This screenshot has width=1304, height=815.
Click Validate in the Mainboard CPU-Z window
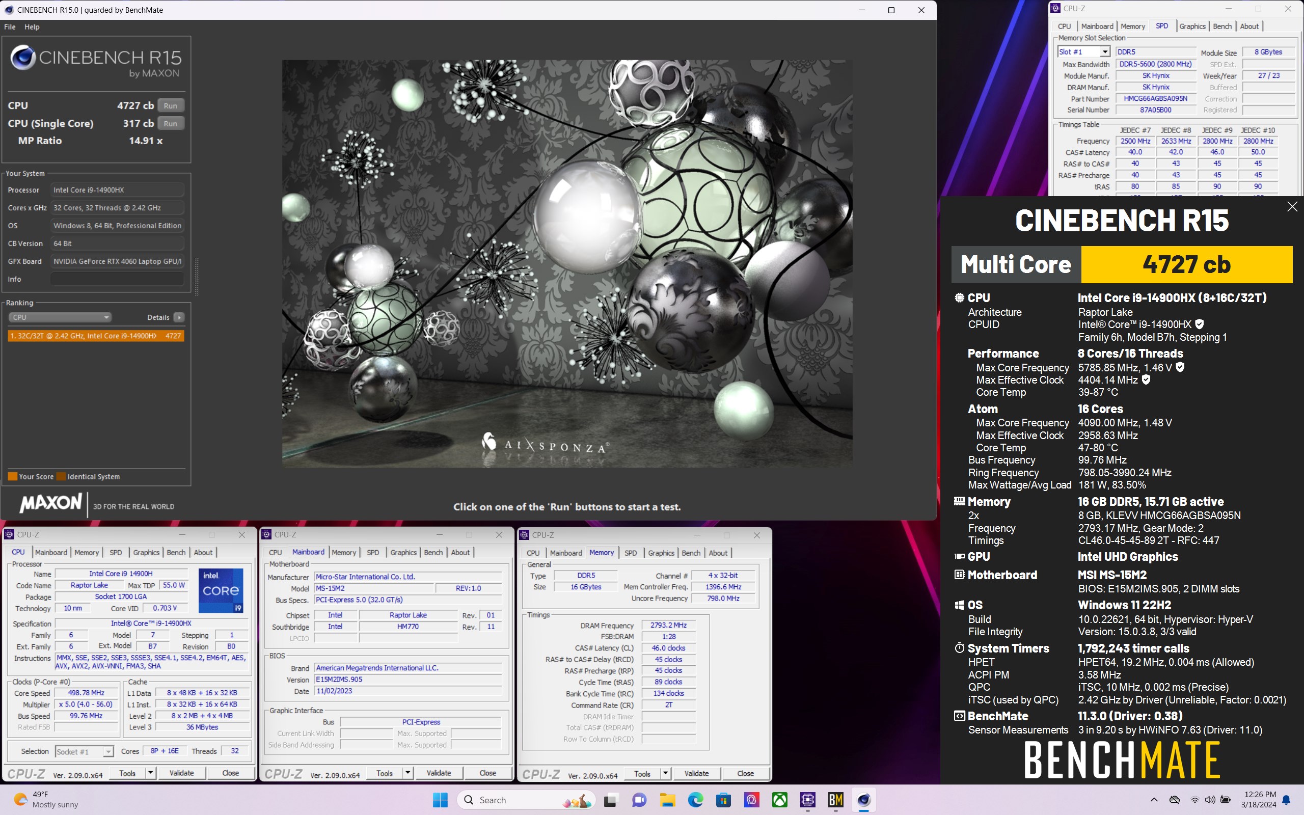point(439,774)
